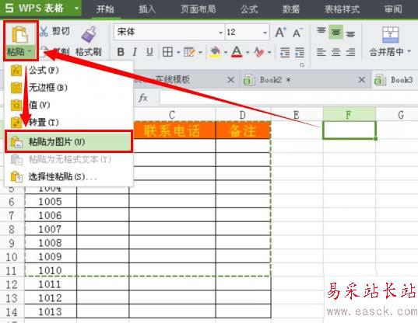Screen dimensions: 418x323
Task: Select row 12 header
Action: click(x=12, y=284)
